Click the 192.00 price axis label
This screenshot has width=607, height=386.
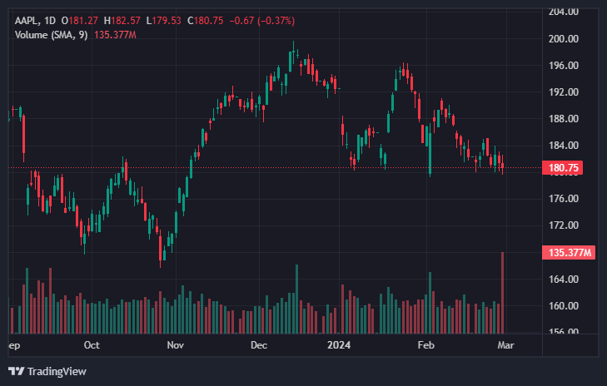(x=563, y=92)
